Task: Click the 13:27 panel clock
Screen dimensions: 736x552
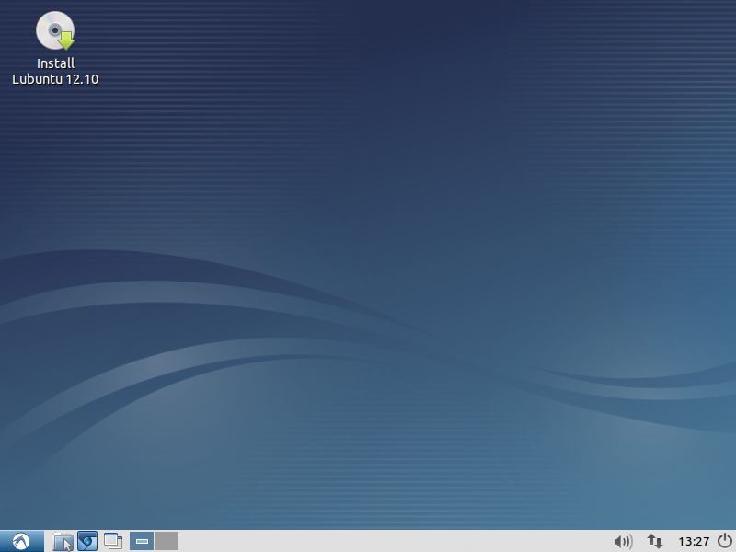Action: 693,541
